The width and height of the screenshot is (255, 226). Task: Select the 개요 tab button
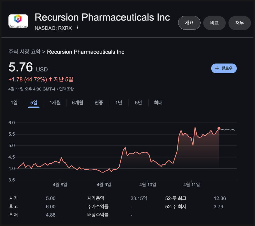189,23
